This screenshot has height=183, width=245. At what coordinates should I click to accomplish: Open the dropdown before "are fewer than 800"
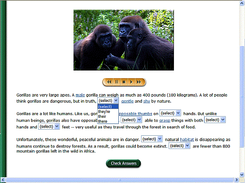(x=179, y=146)
